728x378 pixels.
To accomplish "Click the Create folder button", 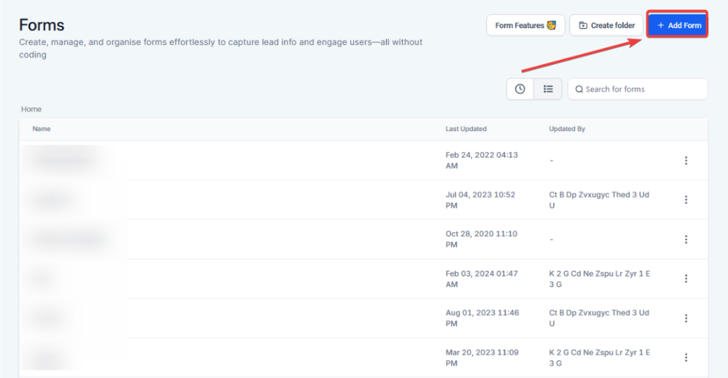I will pyautogui.click(x=606, y=25).
